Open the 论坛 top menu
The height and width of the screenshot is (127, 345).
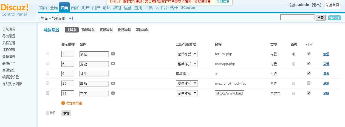(x=106, y=8)
